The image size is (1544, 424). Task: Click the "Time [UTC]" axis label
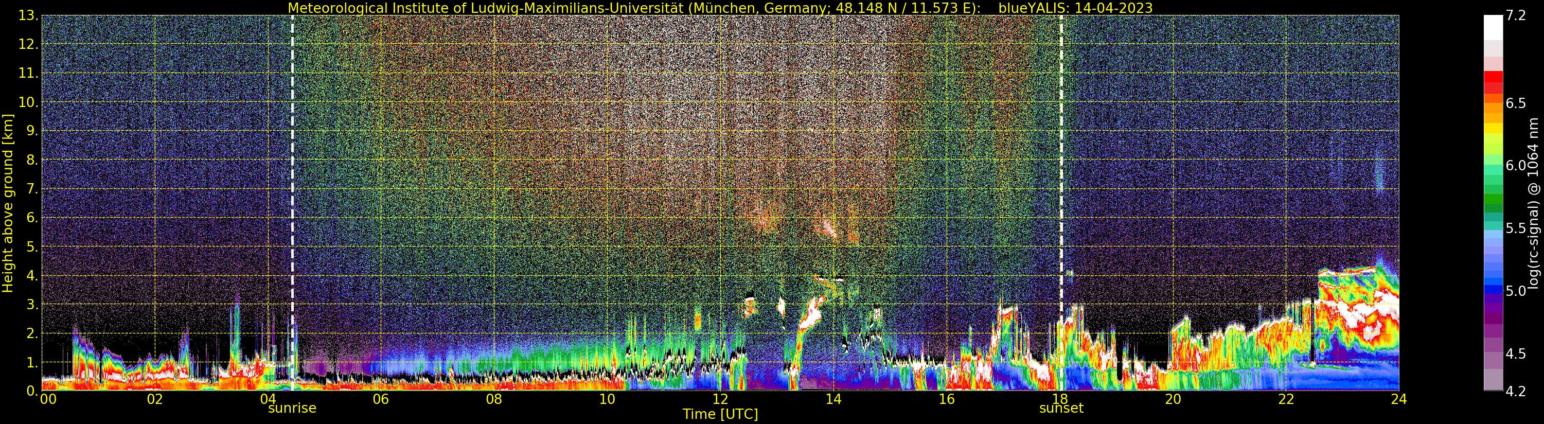[x=720, y=414]
